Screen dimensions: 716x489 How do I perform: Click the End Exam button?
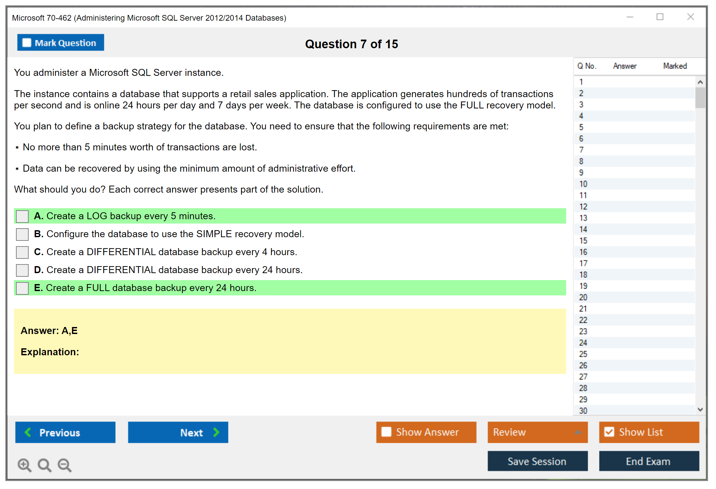(x=648, y=461)
